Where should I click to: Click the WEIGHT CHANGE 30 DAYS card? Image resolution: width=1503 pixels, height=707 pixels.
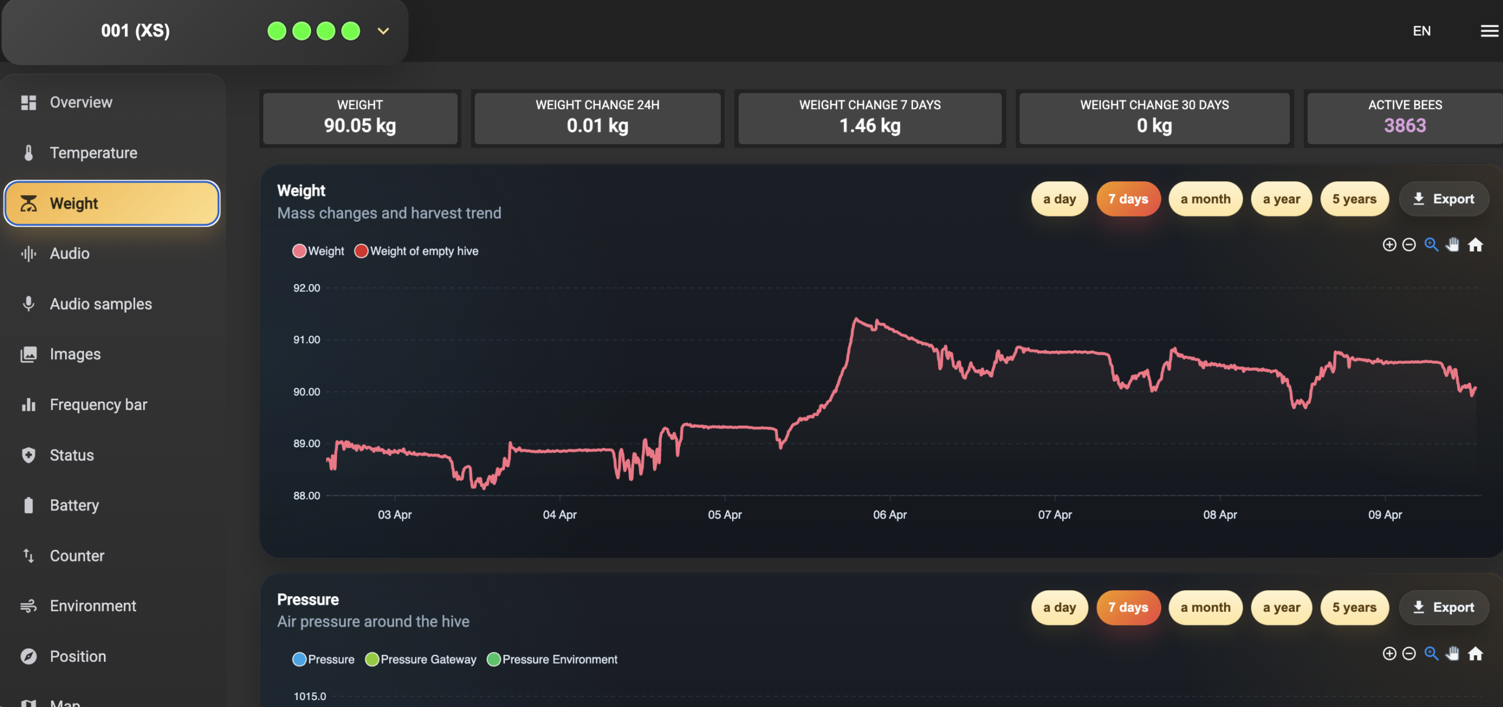pos(1154,118)
